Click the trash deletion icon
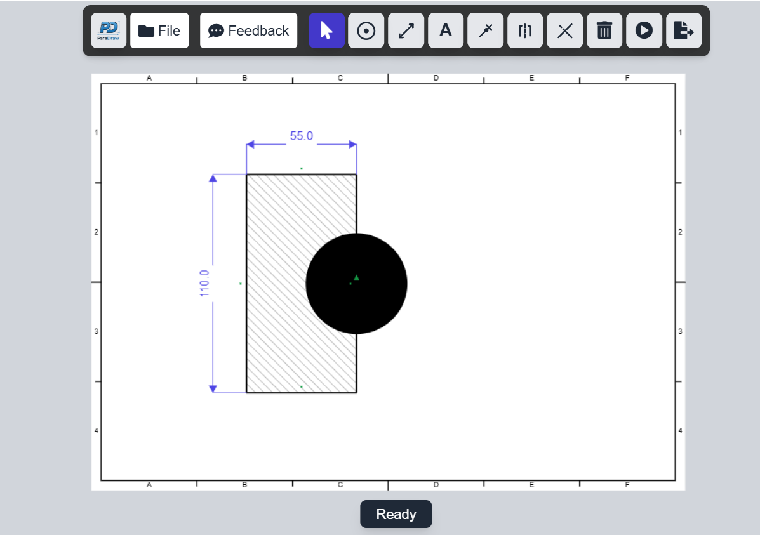The height and width of the screenshot is (535, 760). click(604, 30)
